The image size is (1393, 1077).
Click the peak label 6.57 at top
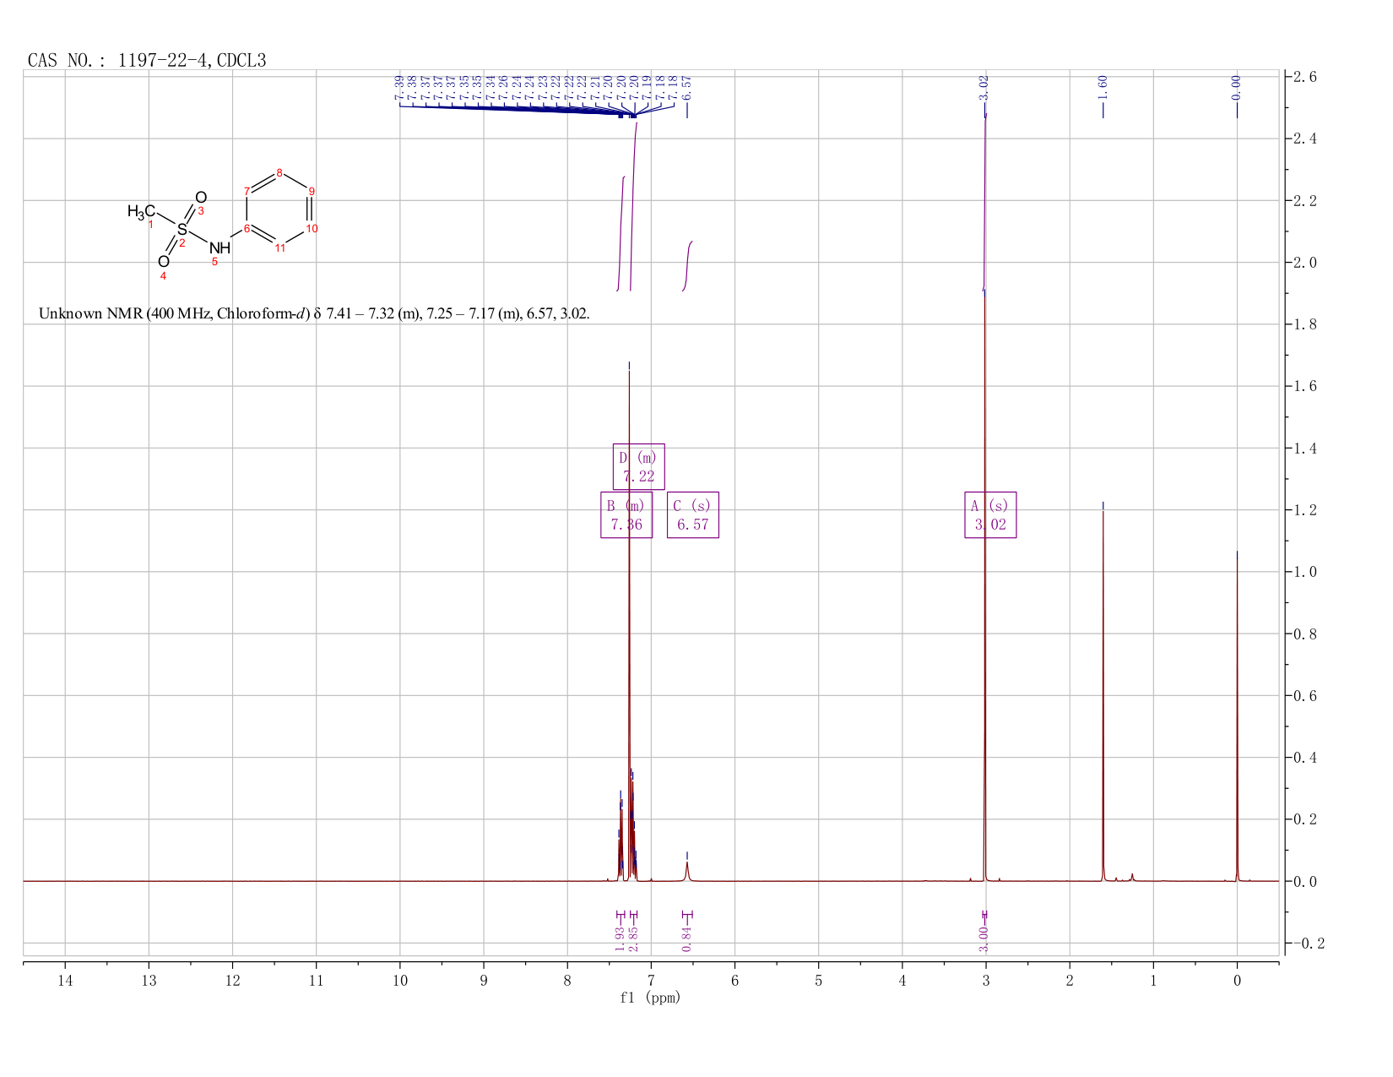pos(686,87)
